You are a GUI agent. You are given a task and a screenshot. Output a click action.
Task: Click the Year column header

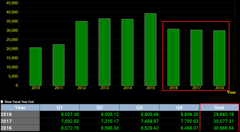[x=20, y=108]
